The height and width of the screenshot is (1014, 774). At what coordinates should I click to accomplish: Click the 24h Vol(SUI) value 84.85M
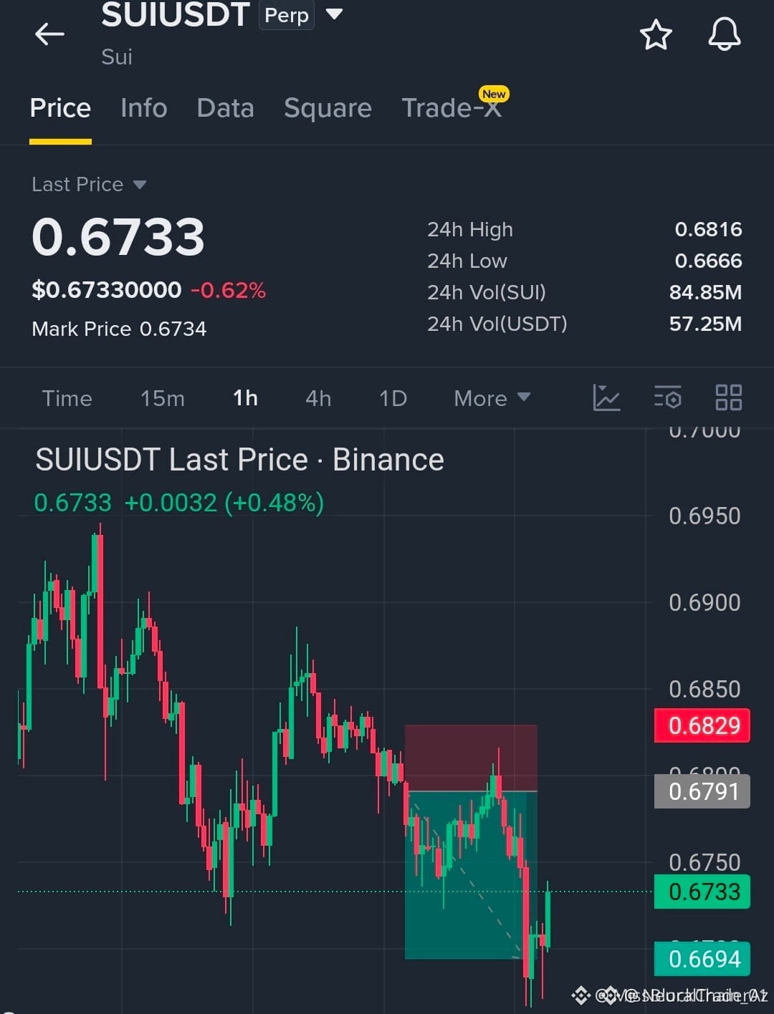point(705,292)
